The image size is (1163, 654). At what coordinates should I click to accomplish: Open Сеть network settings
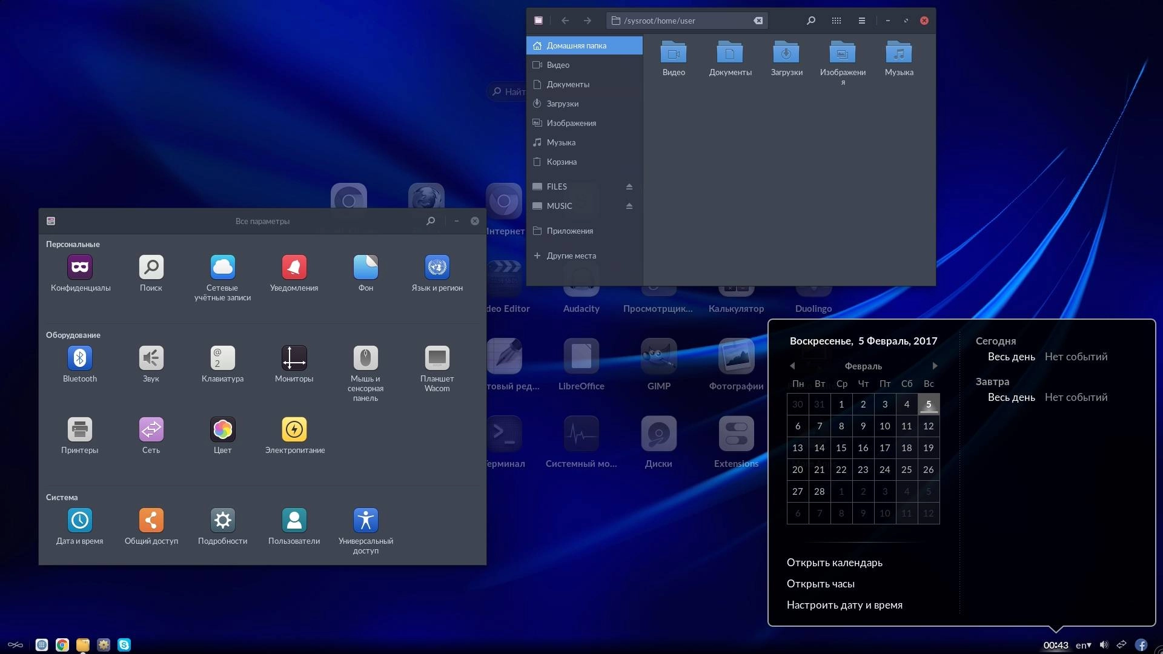[151, 429]
